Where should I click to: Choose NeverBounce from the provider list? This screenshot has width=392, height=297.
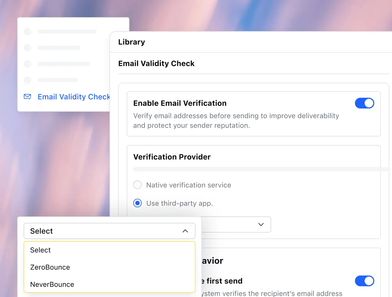[x=109, y=284]
